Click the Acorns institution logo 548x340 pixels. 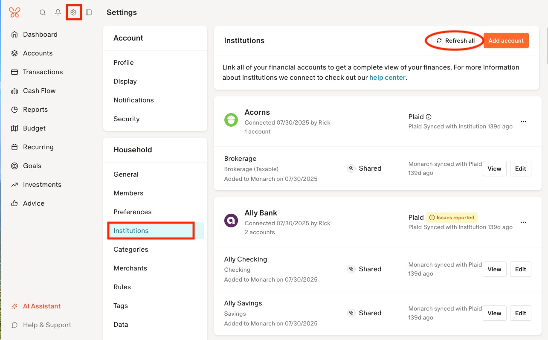pyautogui.click(x=231, y=120)
